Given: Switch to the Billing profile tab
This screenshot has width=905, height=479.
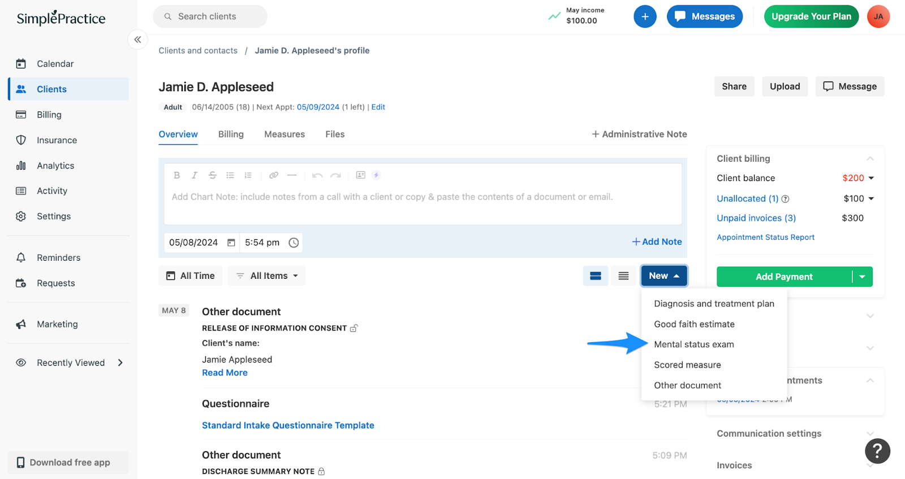Looking at the screenshot, I should 231,135.
